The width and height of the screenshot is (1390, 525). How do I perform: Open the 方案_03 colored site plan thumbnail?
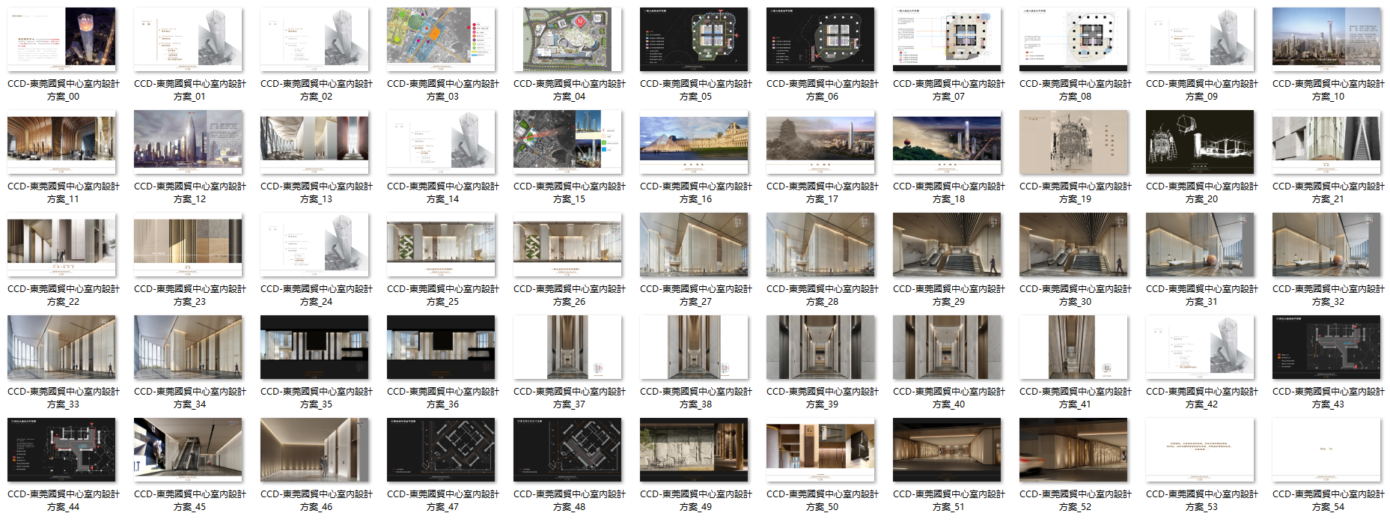click(441, 37)
